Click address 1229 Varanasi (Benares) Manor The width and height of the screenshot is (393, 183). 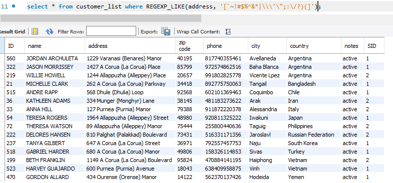(124, 58)
